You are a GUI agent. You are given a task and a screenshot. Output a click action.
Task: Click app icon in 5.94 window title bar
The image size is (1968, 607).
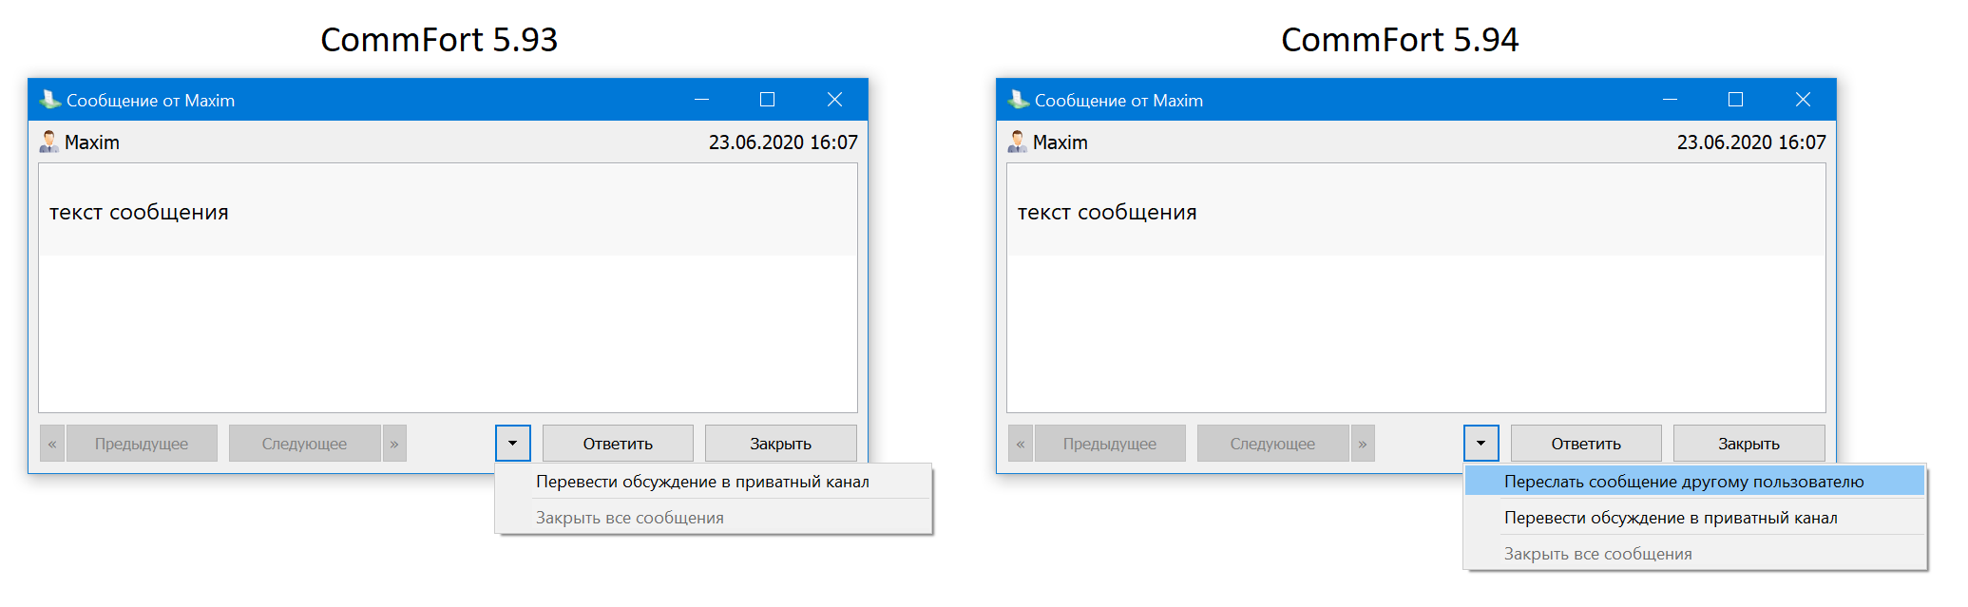(x=1018, y=100)
